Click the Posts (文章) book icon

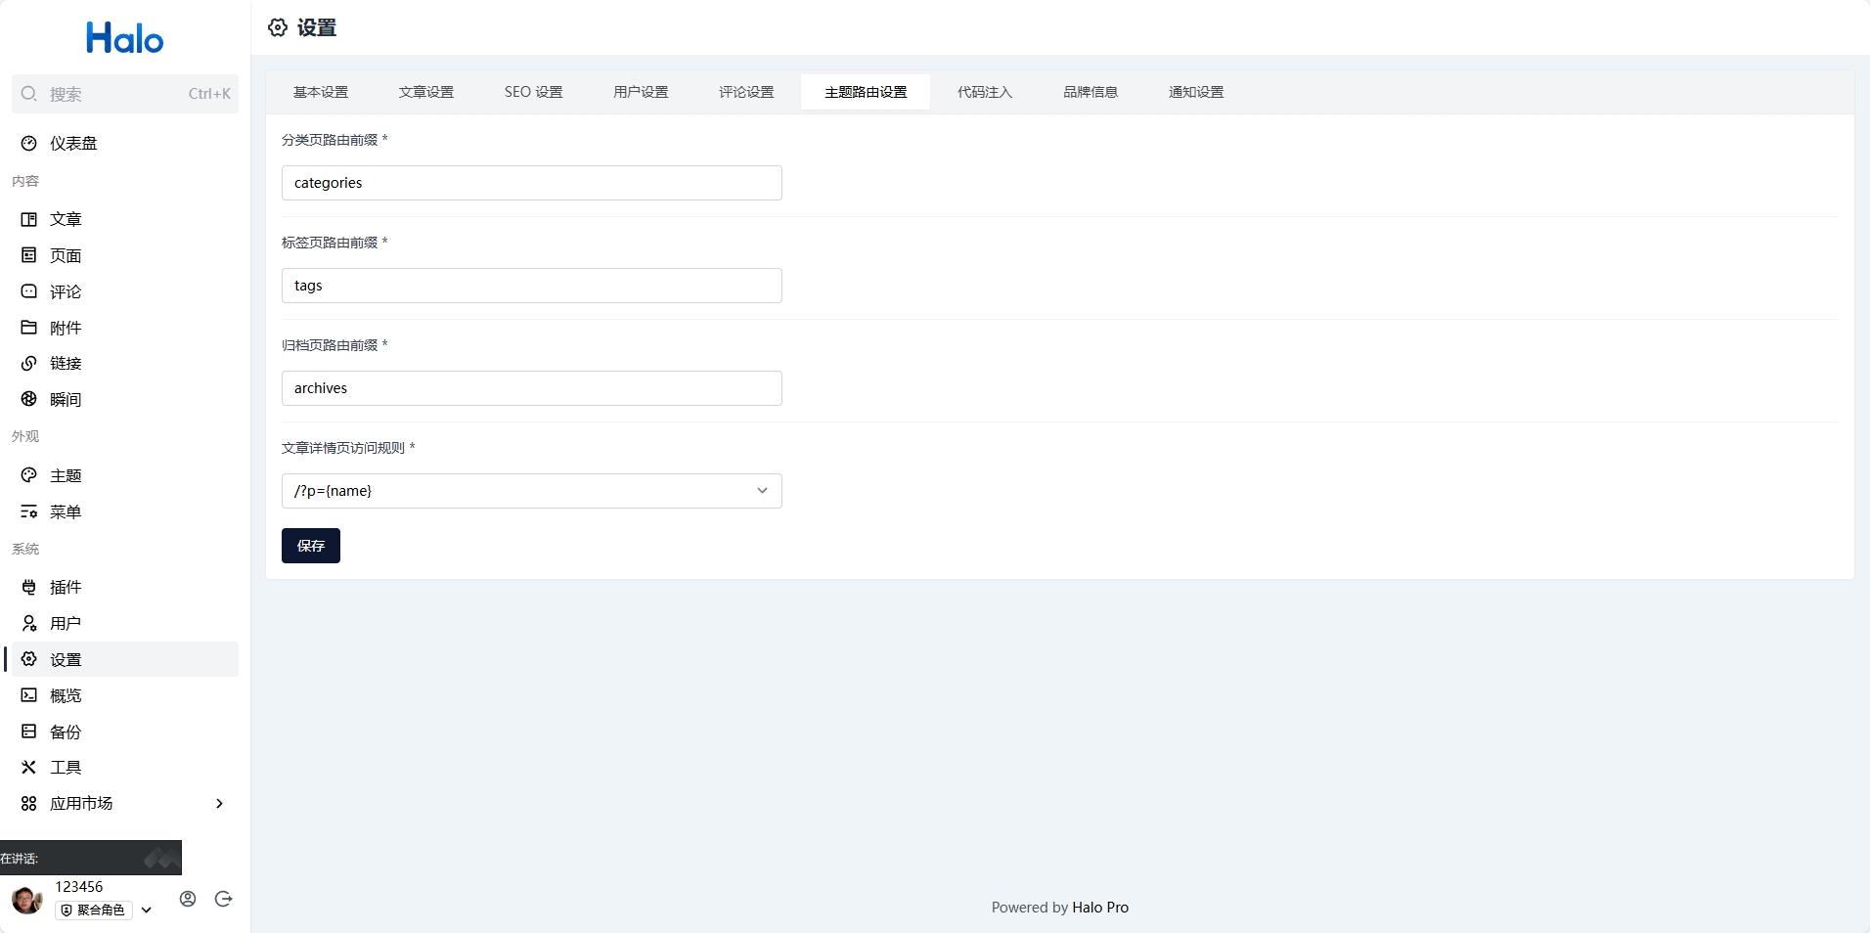(x=29, y=219)
